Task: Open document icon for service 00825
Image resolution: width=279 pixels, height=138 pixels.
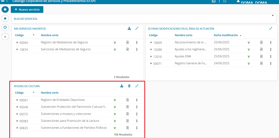Action: click(x=128, y=128)
